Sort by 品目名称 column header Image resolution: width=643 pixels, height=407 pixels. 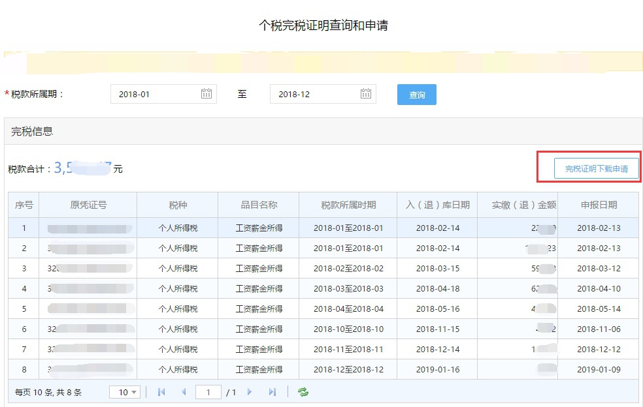click(x=259, y=205)
